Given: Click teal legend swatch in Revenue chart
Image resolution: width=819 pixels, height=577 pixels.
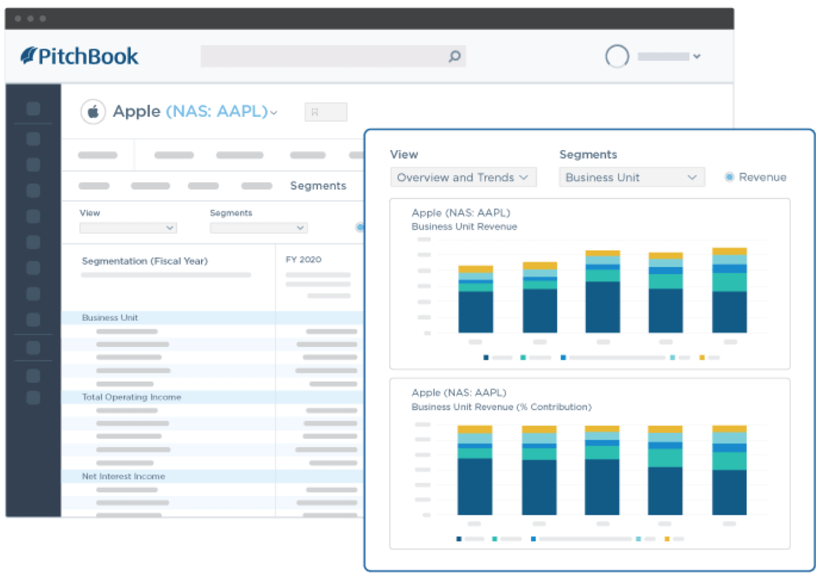Looking at the screenshot, I should coord(523,358).
